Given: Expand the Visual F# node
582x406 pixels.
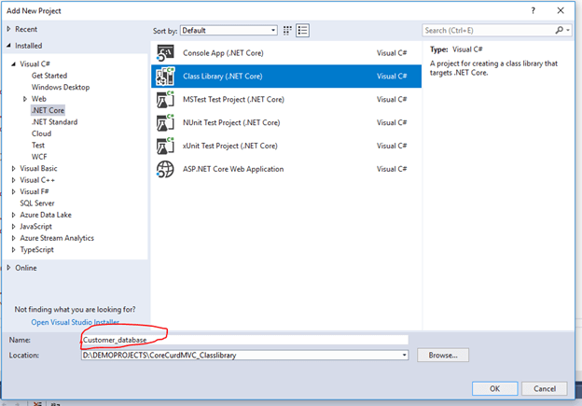Looking at the screenshot, I should click(x=13, y=191).
